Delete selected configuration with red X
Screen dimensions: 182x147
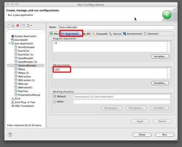tap(18, 25)
